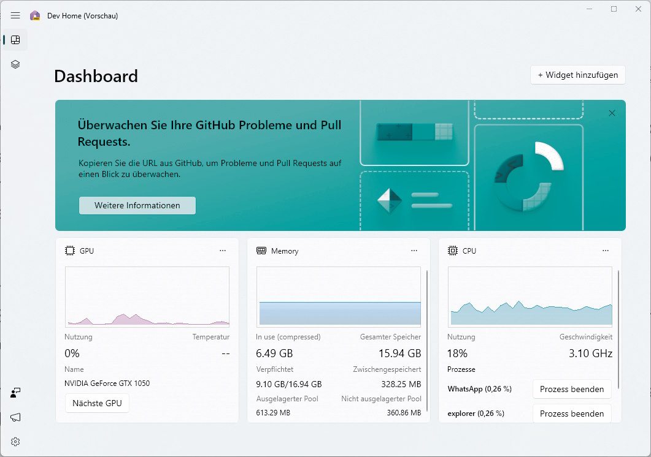Open the machine configuration stack icon
This screenshot has height=457, width=651.
click(15, 64)
